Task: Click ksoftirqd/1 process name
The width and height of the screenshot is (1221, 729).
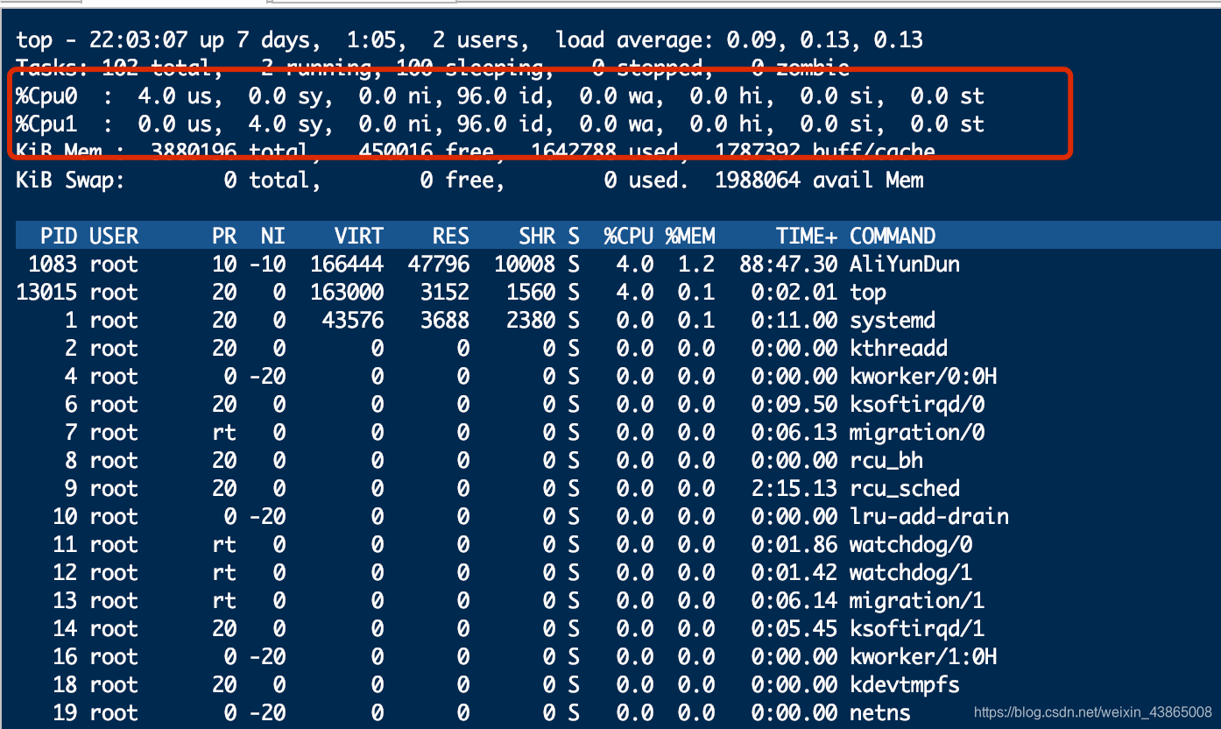Action: (x=917, y=628)
